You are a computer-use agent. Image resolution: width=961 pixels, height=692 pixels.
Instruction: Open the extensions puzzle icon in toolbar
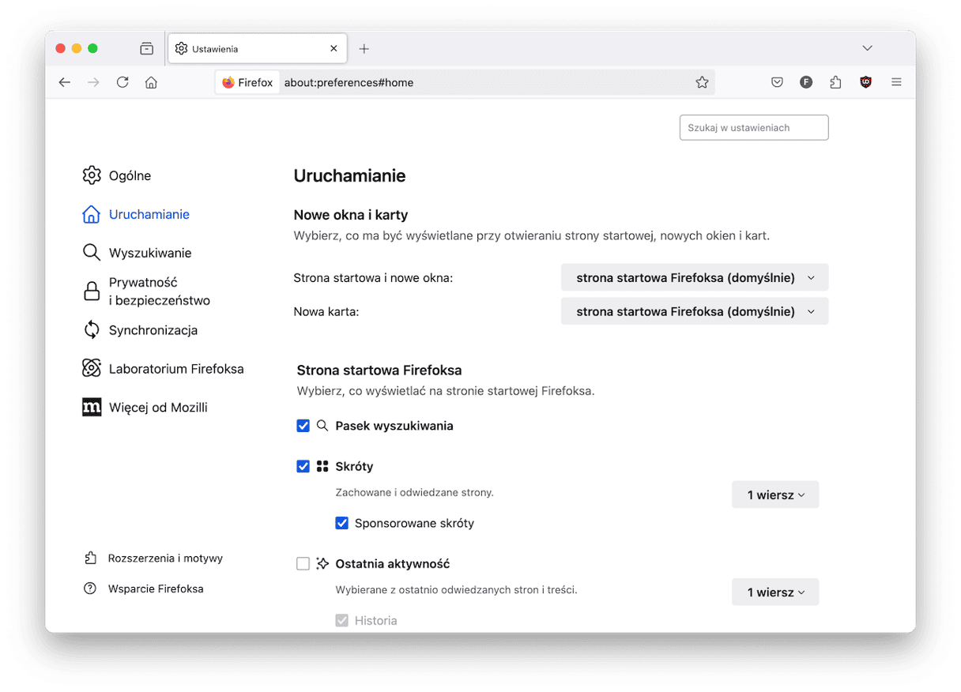click(x=835, y=82)
